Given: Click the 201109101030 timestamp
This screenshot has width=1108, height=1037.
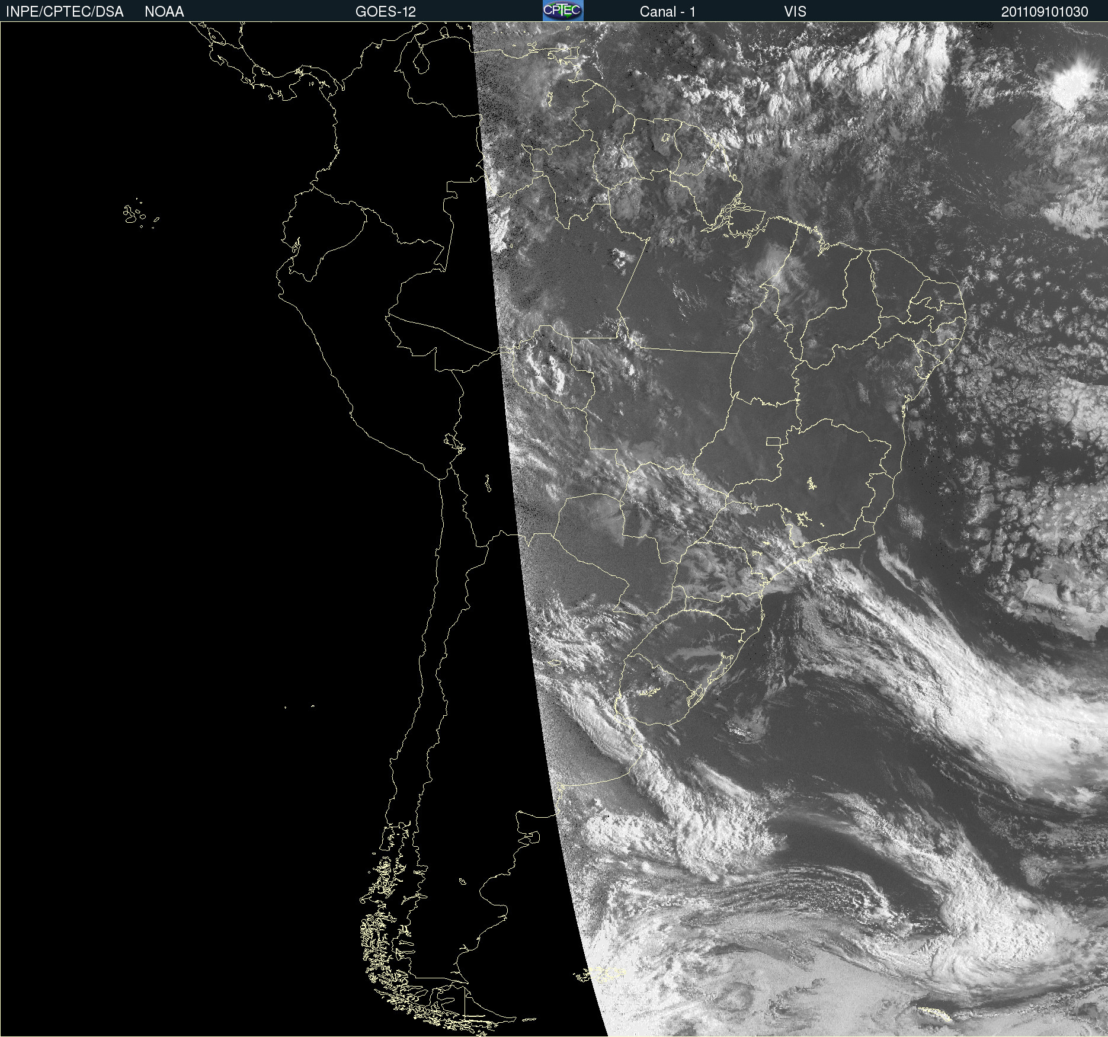Looking at the screenshot, I should (x=1045, y=12).
